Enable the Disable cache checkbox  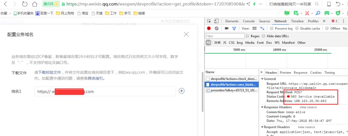coord(297,28)
